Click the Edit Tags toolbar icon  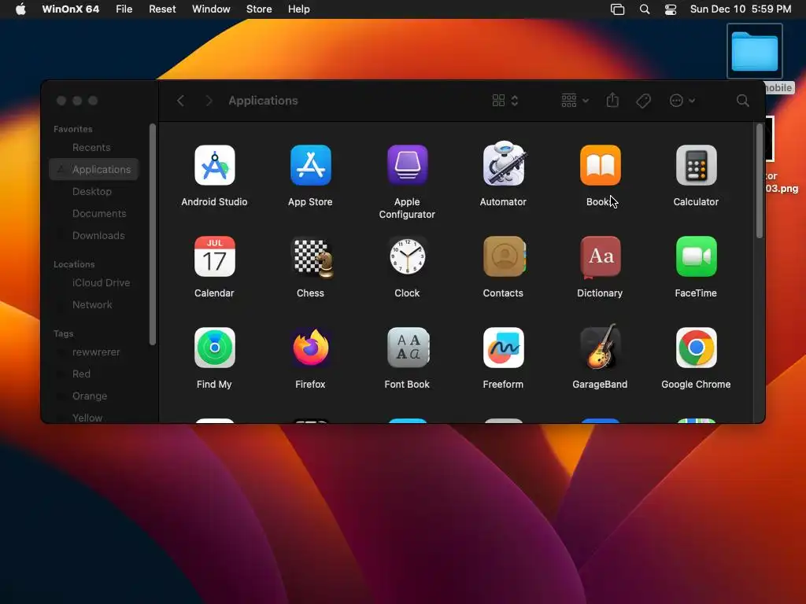click(x=643, y=101)
